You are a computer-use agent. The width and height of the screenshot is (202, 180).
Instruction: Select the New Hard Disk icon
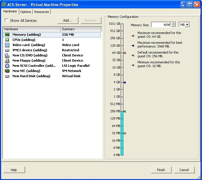[x=7, y=76]
